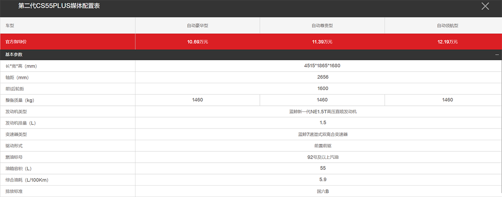
Task: Select the 自动豪华型 column header
Action: pos(197,26)
